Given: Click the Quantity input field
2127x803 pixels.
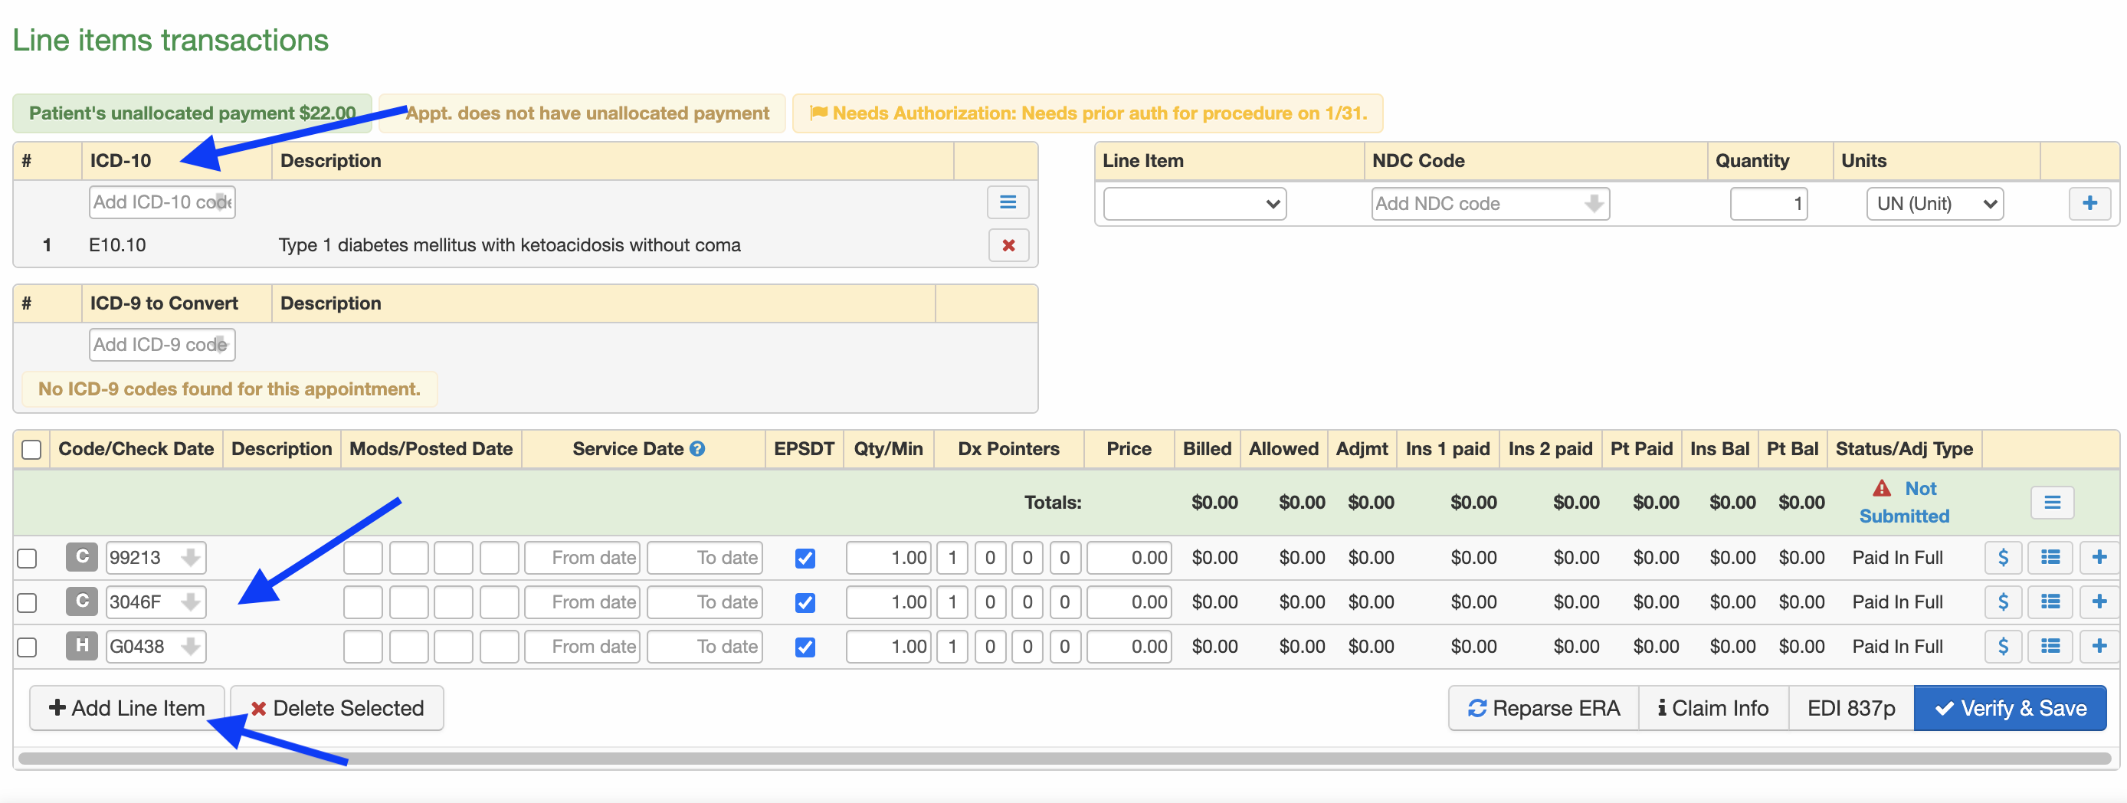Looking at the screenshot, I should (1768, 204).
